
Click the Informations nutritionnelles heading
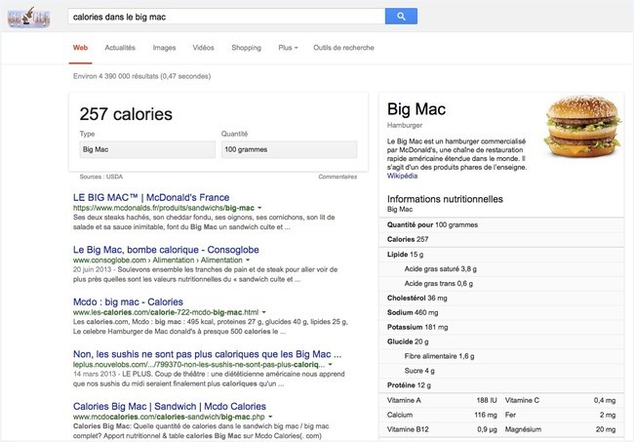click(x=445, y=199)
